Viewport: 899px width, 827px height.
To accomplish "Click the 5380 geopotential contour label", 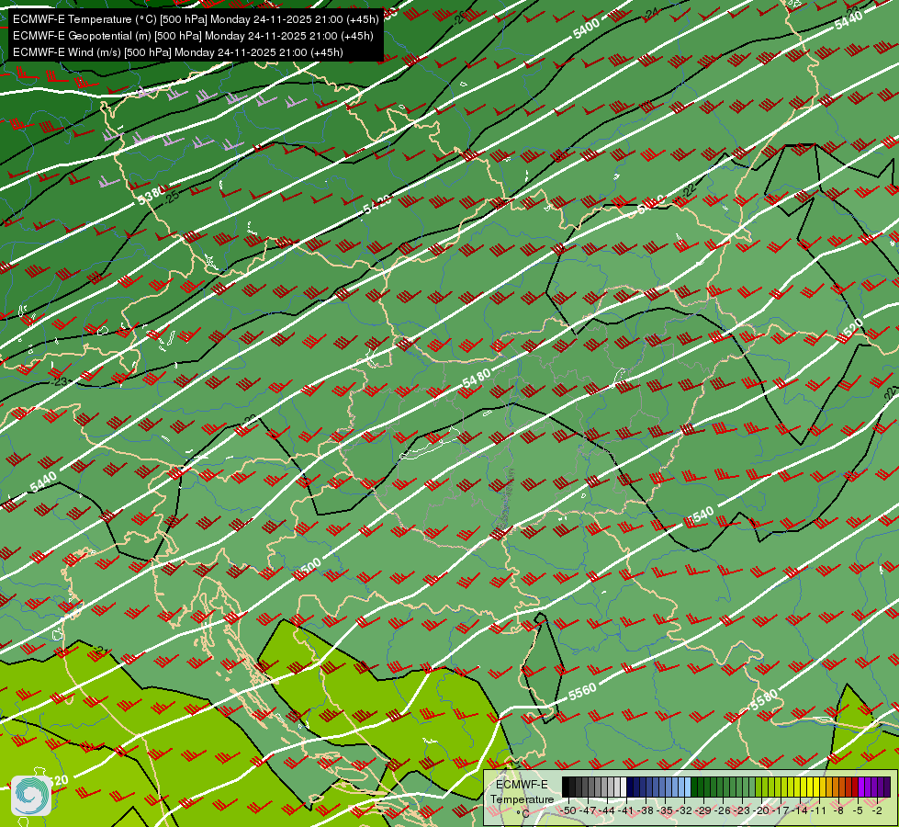I will click(152, 195).
